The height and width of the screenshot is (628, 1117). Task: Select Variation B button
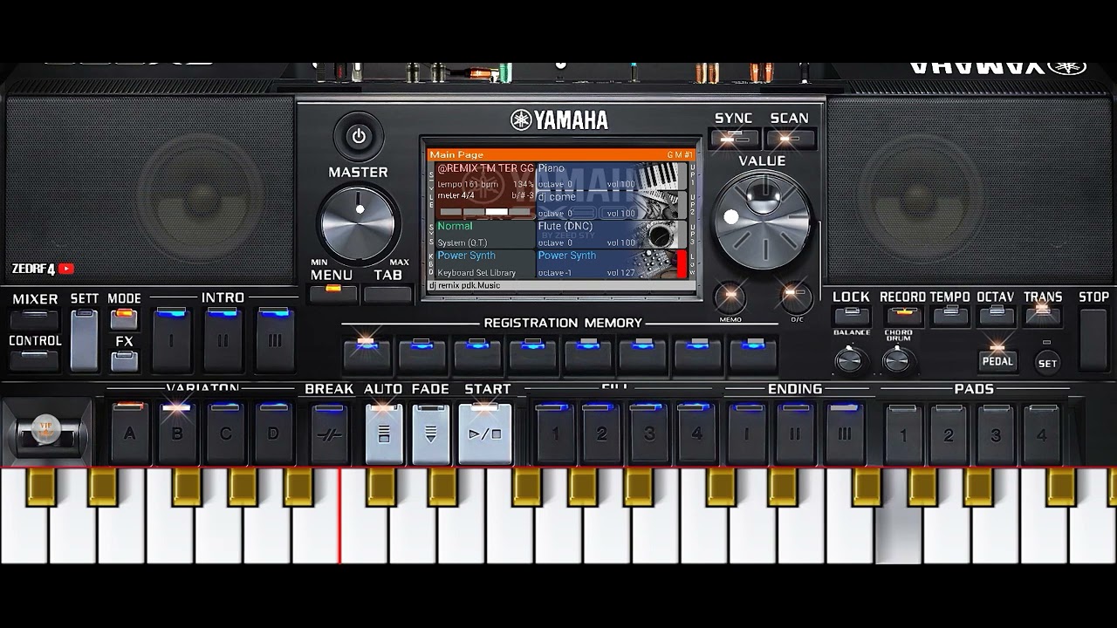(x=177, y=433)
